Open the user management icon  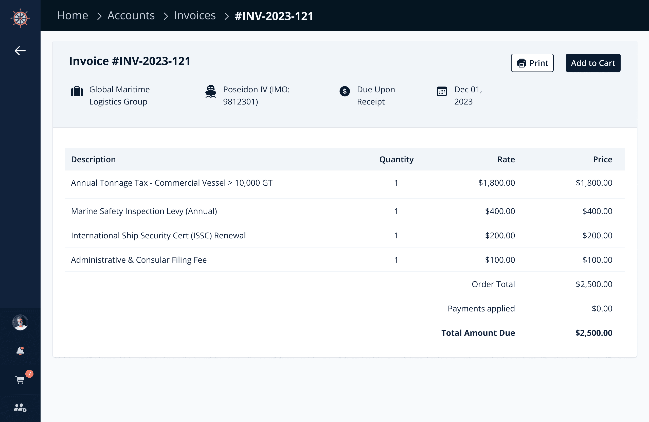(x=20, y=408)
